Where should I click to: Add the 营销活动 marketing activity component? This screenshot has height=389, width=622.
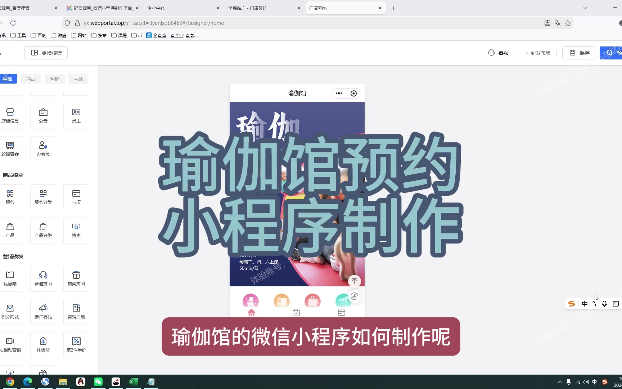[76, 312]
